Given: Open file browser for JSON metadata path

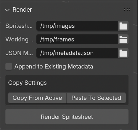Looking at the screenshot, I should [x=123, y=53].
